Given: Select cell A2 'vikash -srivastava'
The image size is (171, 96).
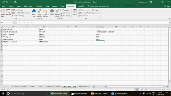Looking at the screenshot, I should pyautogui.click(x=13, y=32).
